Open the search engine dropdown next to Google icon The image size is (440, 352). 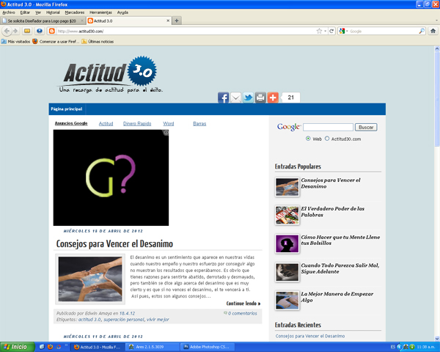click(x=347, y=32)
